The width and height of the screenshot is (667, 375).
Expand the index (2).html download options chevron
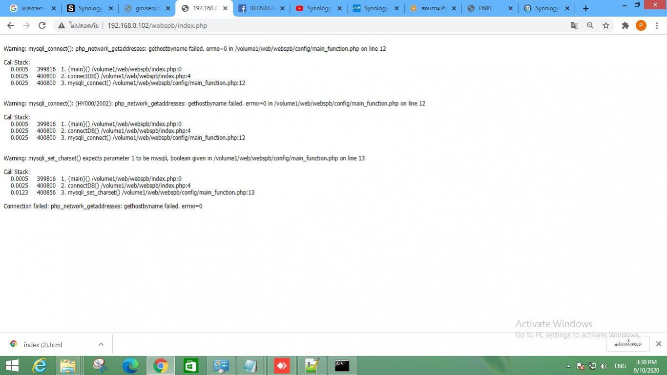tap(101, 344)
